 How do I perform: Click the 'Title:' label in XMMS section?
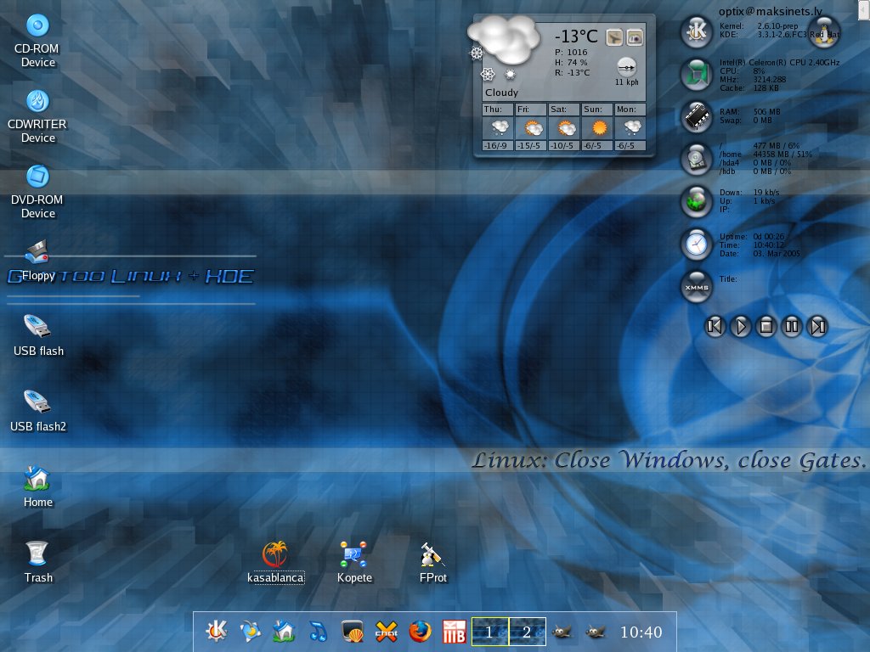point(728,278)
